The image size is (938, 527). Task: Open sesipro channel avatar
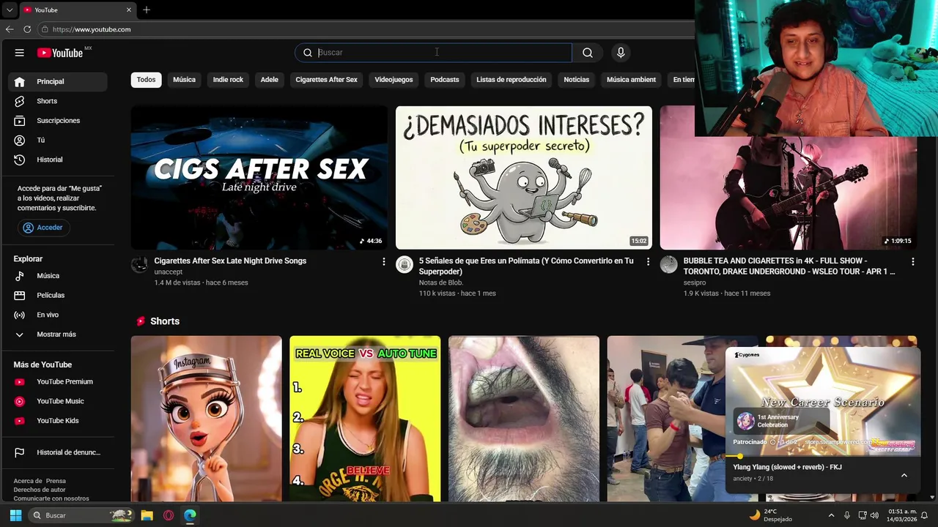[x=668, y=264]
